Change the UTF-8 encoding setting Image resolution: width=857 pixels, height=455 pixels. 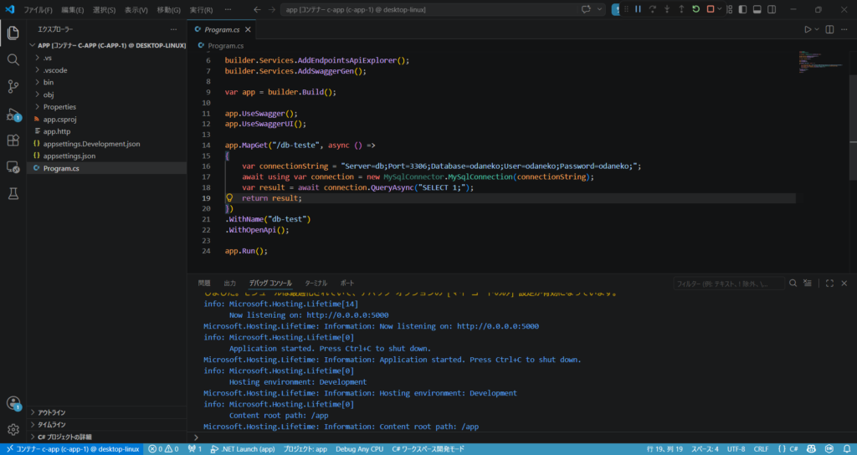click(x=736, y=449)
